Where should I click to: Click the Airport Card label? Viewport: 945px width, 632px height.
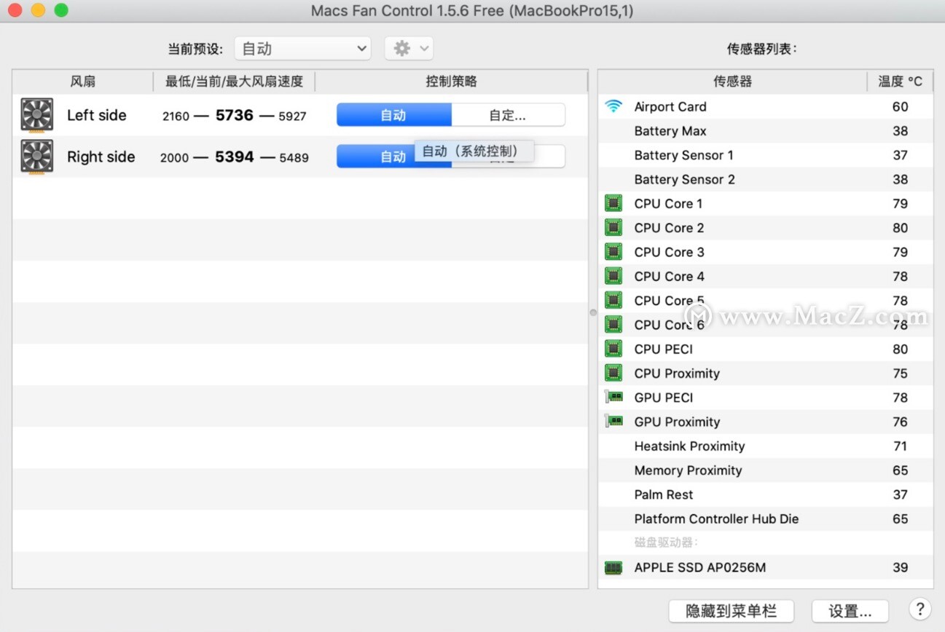tap(670, 106)
